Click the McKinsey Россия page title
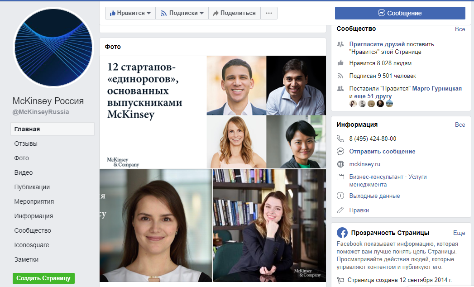The width and height of the screenshot is (474, 287). 48,101
